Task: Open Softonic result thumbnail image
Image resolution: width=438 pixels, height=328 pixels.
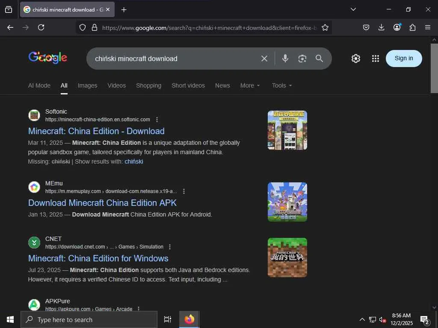Action: [x=287, y=130]
